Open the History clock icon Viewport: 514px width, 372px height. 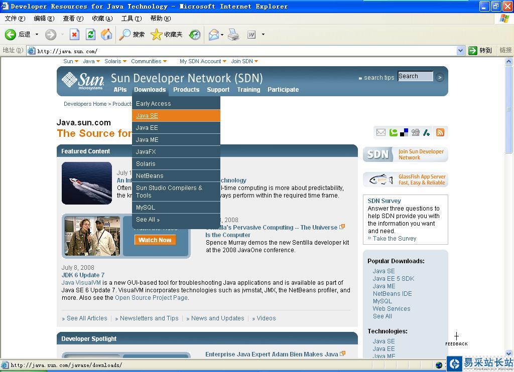pyautogui.click(x=195, y=35)
